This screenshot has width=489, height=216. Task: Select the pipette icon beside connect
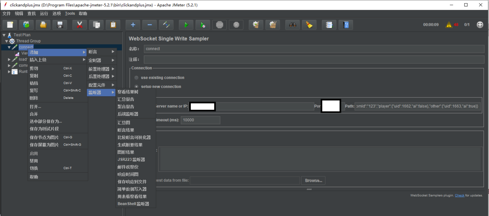(15, 47)
